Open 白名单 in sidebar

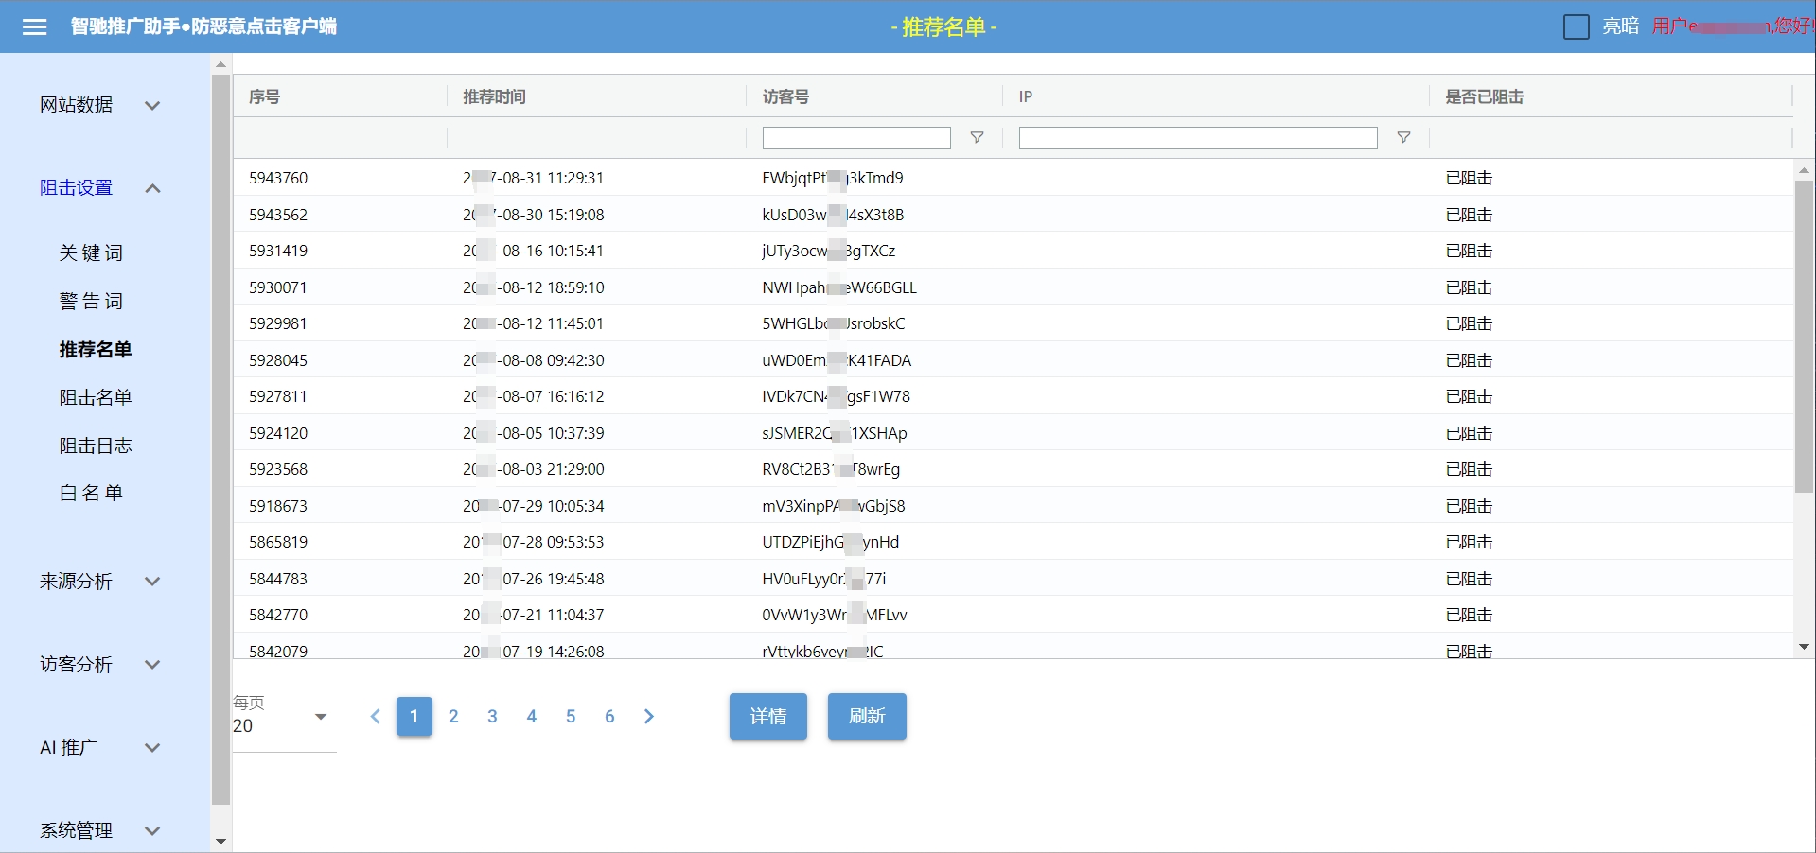click(91, 493)
